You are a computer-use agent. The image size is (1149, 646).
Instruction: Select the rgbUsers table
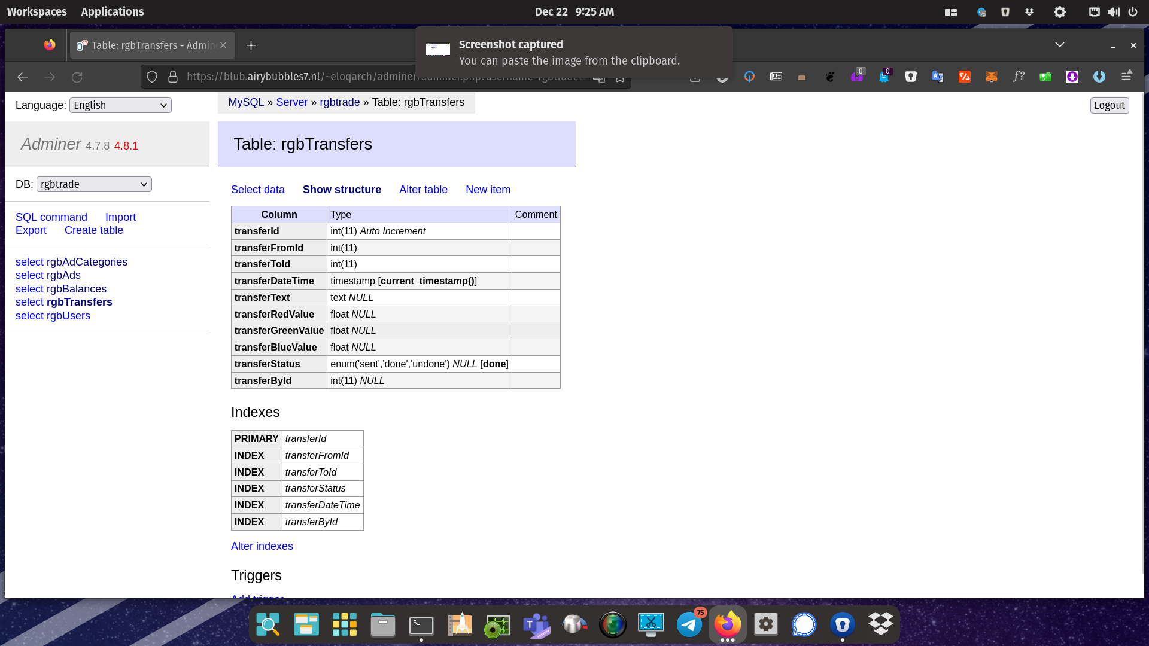[x=68, y=316]
